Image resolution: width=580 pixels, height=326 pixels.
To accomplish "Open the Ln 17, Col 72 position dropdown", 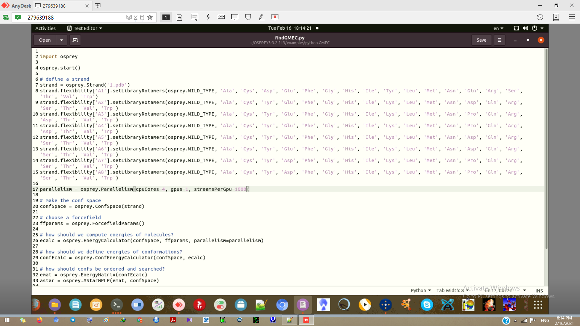I will (506, 291).
